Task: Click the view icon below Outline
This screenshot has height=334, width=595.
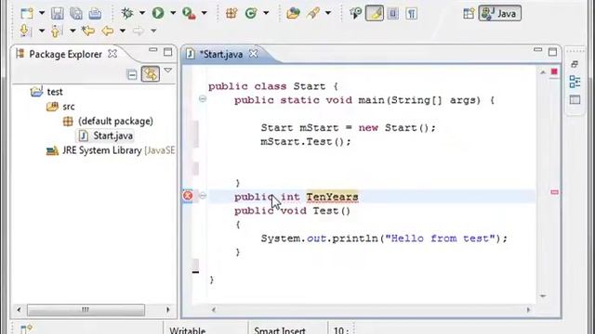Action: [575, 99]
